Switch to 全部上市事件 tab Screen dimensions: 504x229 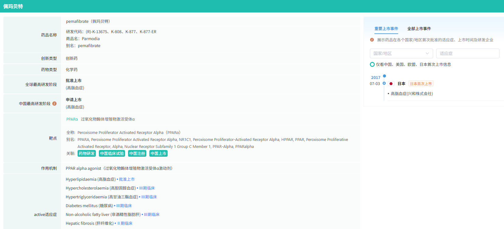click(x=419, y=29)
